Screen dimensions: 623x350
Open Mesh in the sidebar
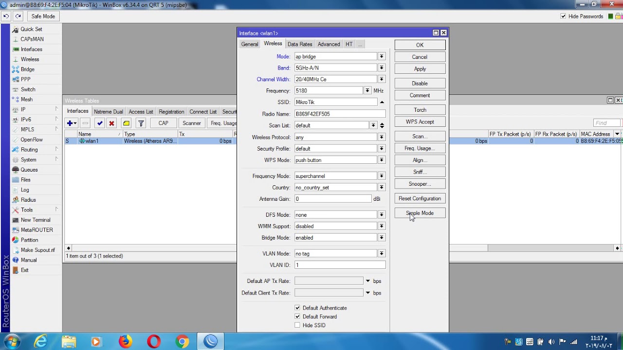point(26,100)
